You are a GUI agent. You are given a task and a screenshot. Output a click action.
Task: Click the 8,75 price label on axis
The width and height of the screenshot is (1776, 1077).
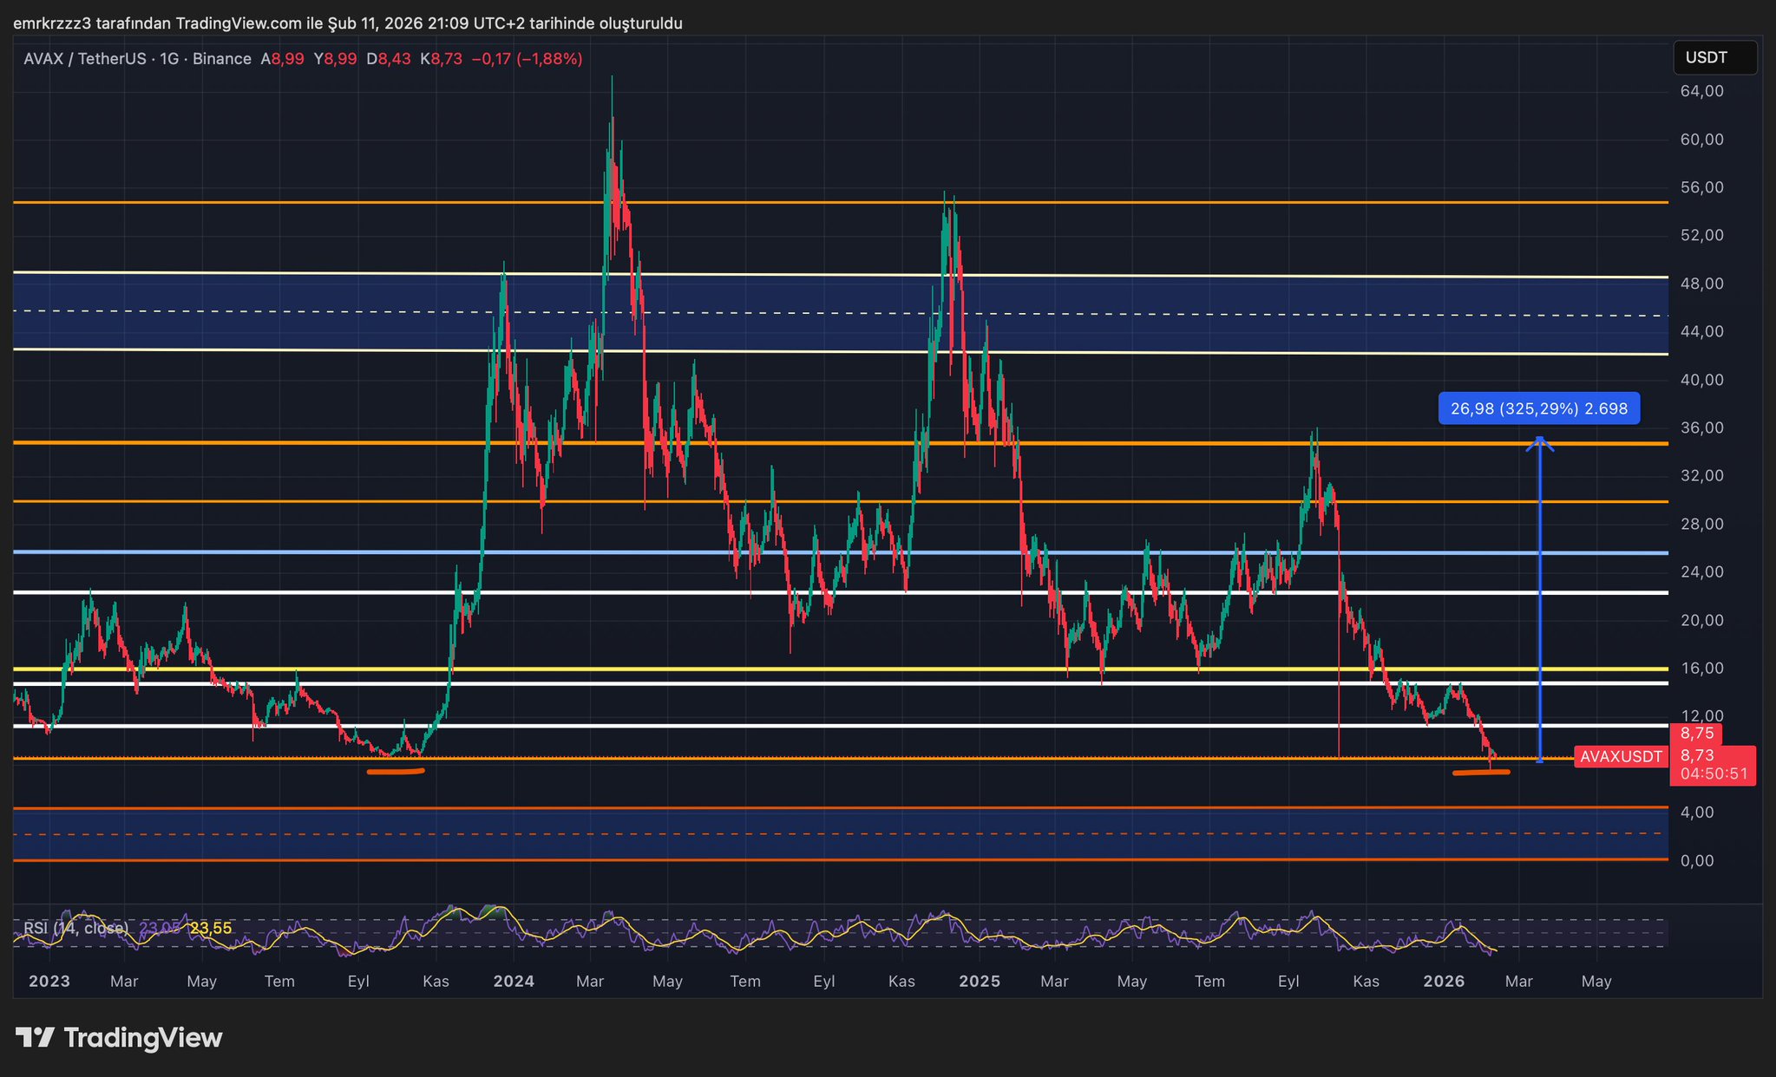coord(1696,733)
